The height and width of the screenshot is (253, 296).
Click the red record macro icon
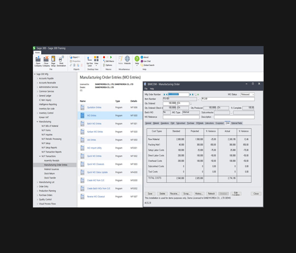(104, 57)
